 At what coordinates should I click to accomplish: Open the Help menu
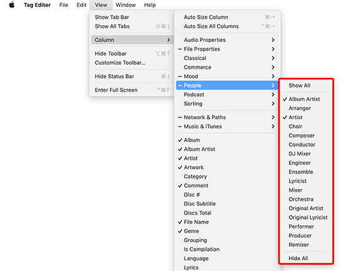[150, 5]
